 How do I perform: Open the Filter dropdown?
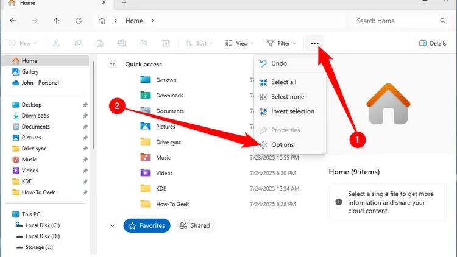pyautogui.click(x=282, y=43)
